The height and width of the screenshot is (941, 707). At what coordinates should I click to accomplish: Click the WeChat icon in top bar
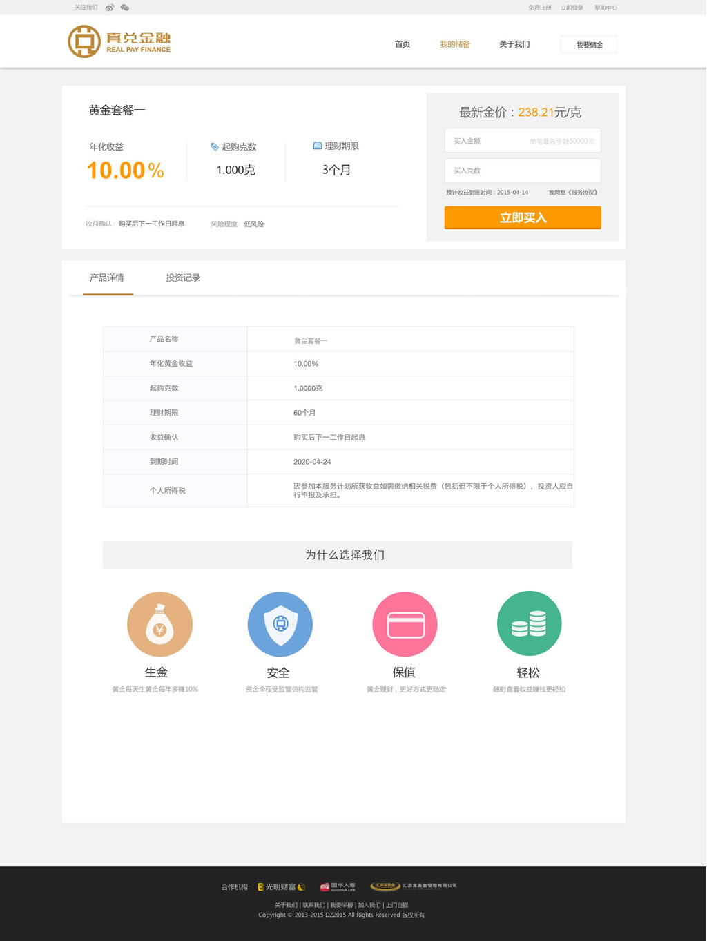click(125, 8)
